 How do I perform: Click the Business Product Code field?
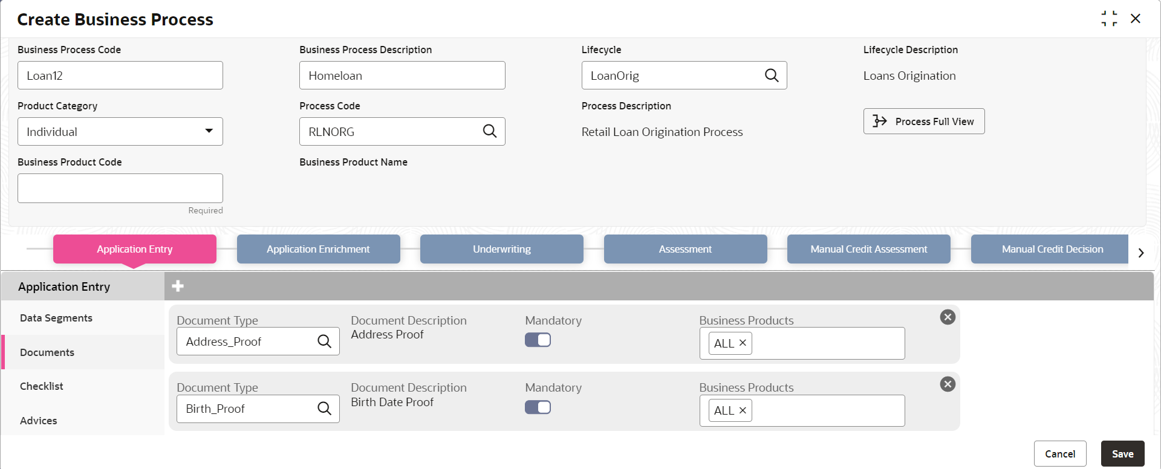tap(120, 188)
